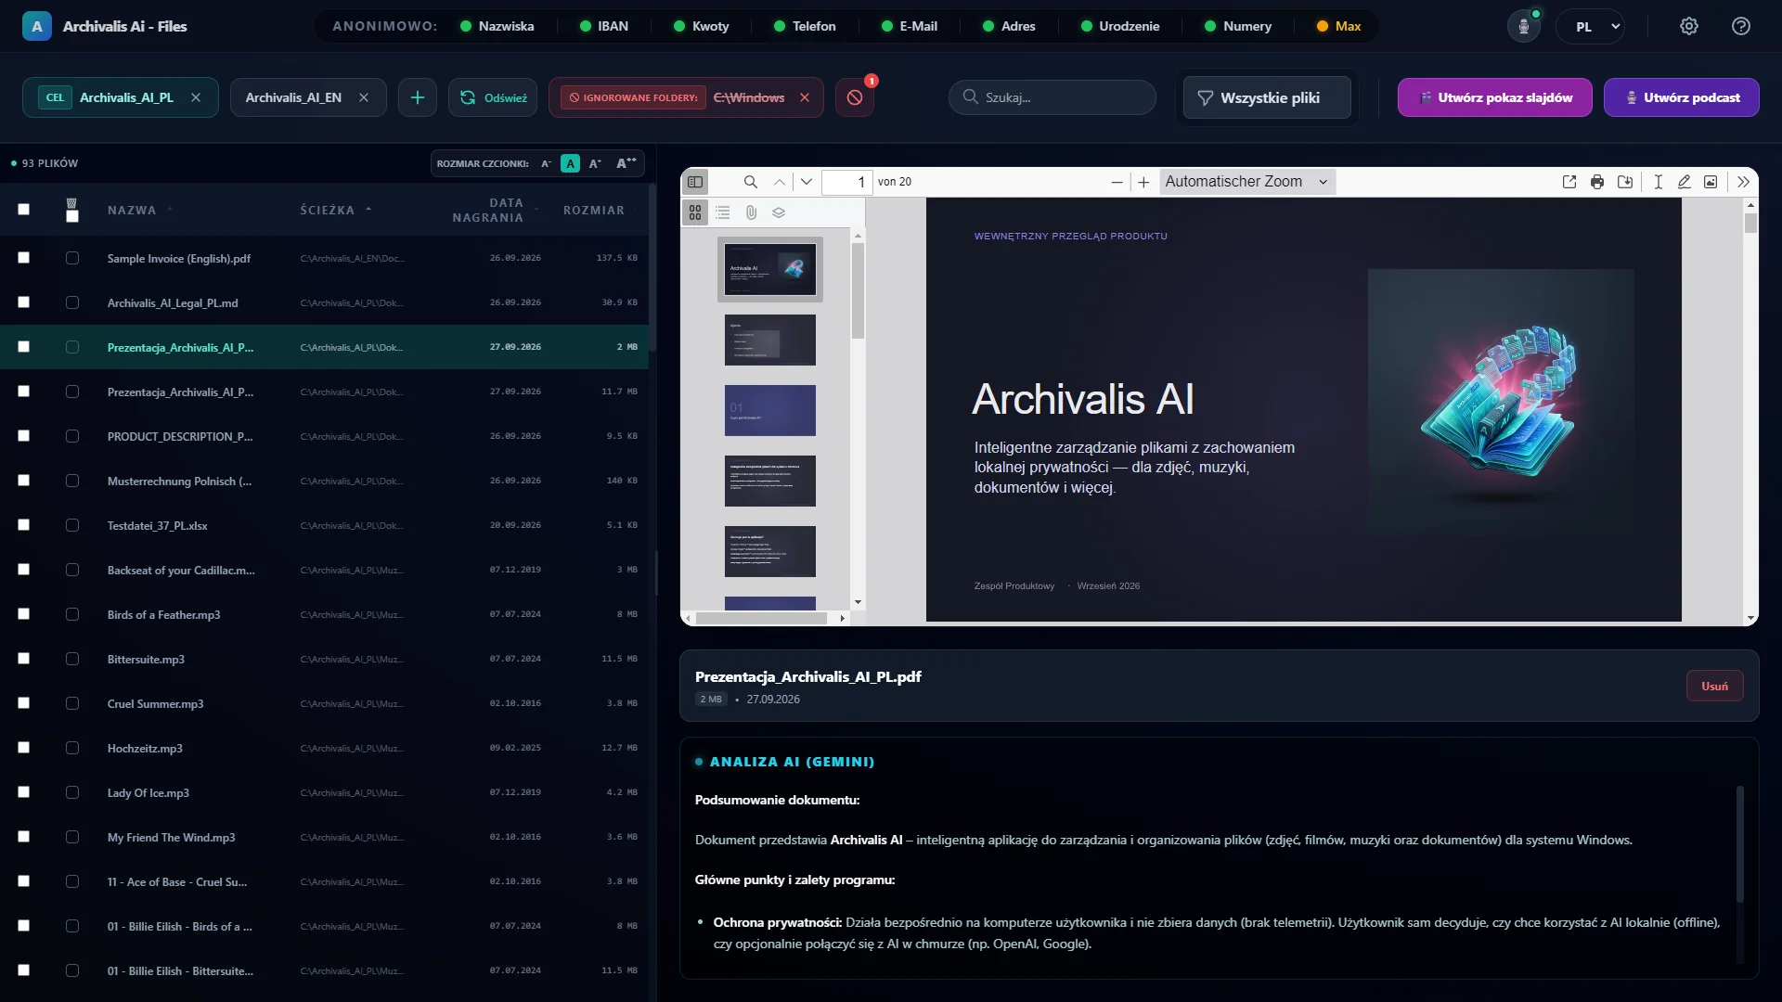Open the Wszystkie pliki filter dropdown
1782x1002 pixels.
[1267, 97]
